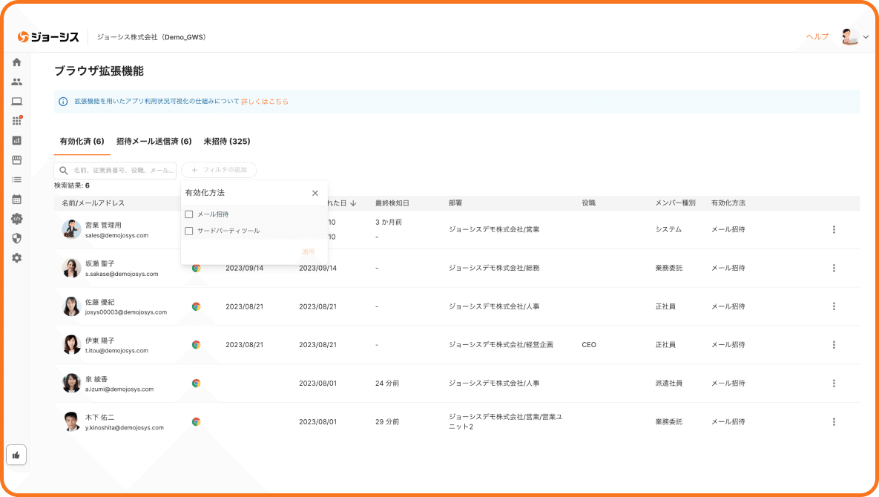Open the code gear icon in sidebar
The width and height of the screenshot is (879, 497).
pyautogui.click(x=17, y=219)
